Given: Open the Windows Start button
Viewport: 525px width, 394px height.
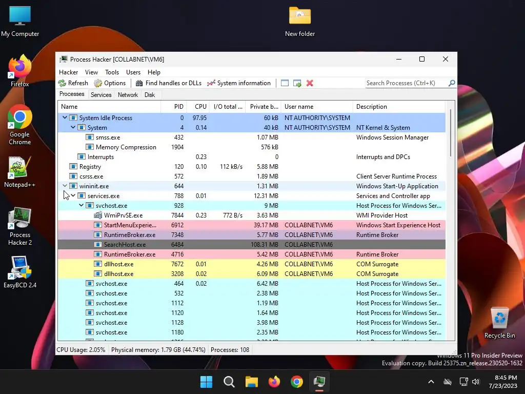Looking at the screenshot, I should [x=206, y=382].
